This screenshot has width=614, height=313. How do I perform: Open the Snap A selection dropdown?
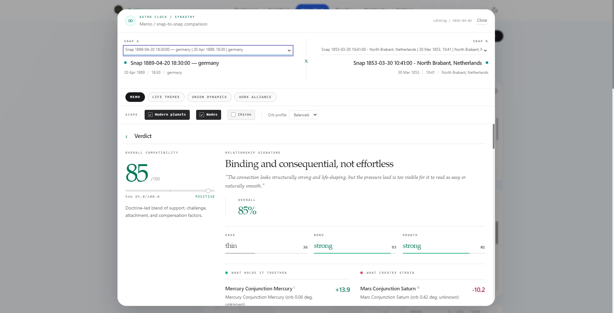208,50
